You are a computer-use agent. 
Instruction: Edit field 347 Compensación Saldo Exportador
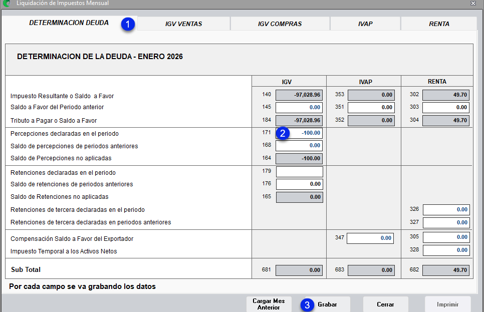pyautogui.click(x=370, y=238)
